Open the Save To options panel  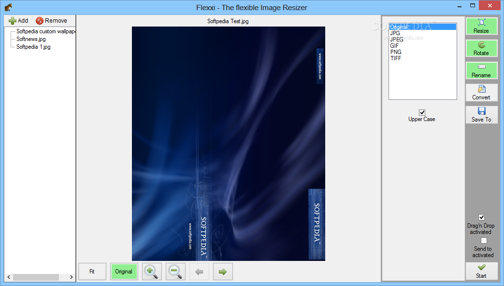[481, 115]
